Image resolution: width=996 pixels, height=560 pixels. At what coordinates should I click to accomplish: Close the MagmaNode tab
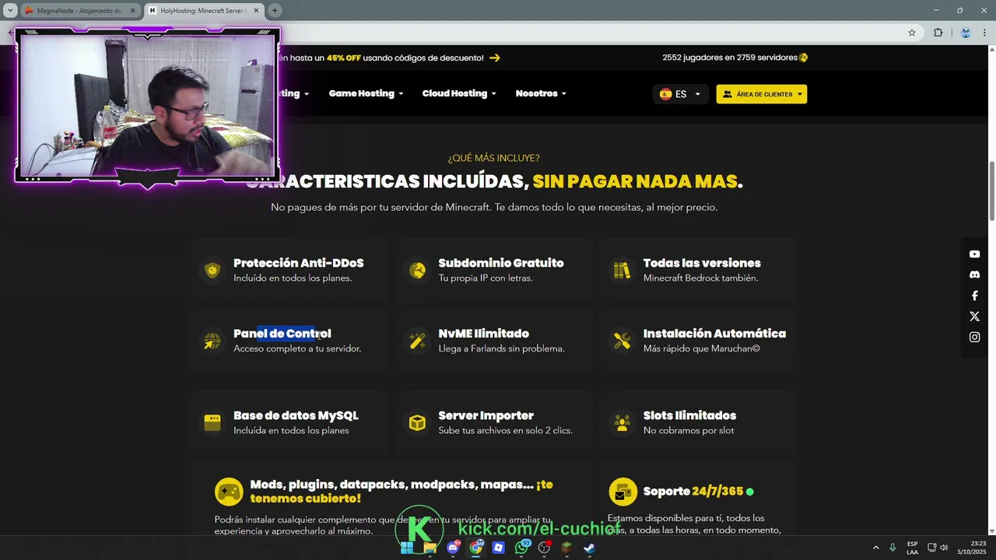(131, 11)
